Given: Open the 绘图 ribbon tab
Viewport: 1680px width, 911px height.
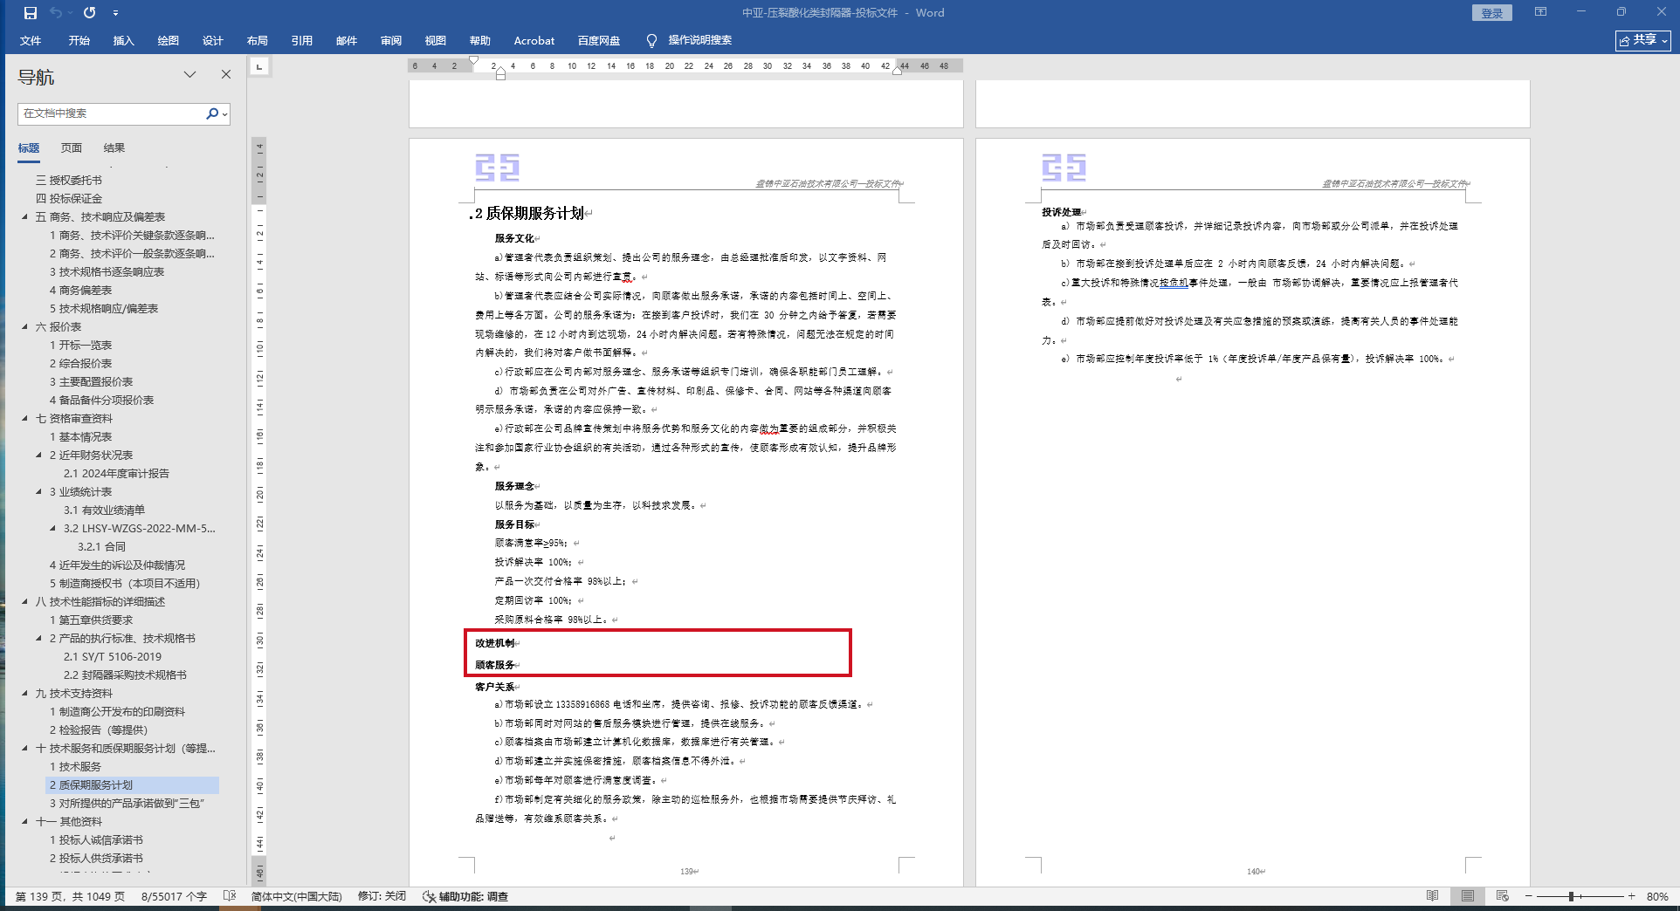Looking at the screenshot, I should pyautogui.click(x=169, y=40).
